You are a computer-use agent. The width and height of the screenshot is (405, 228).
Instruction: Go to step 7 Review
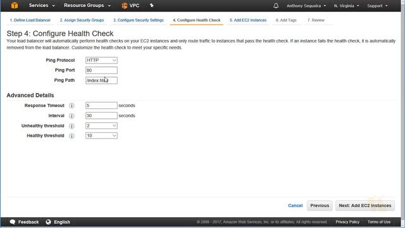316,20
